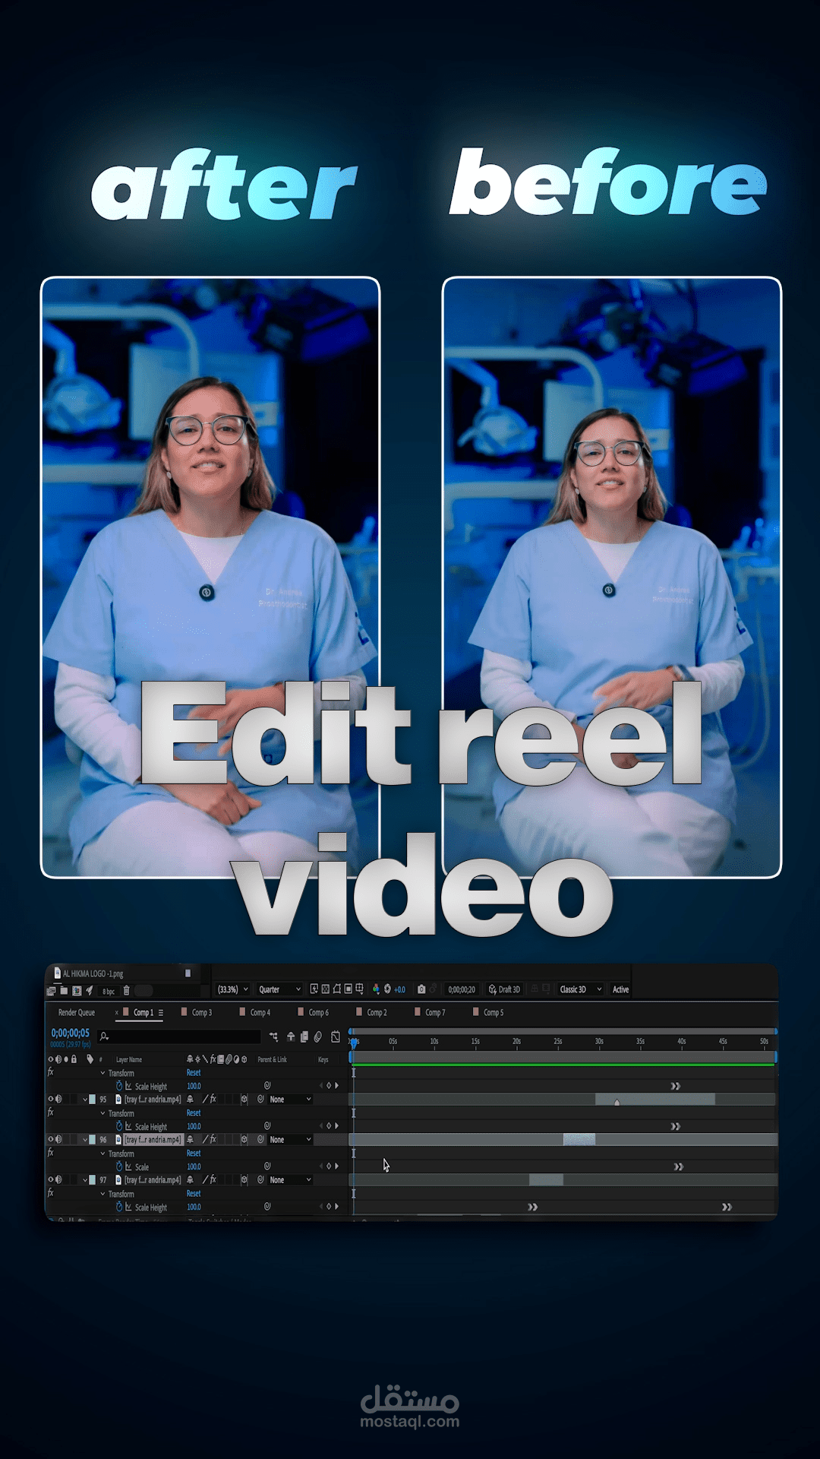This screenshot has height=1459, width=820.
Task: Open the Graph Editor icon
Action: pos(336,1036)
